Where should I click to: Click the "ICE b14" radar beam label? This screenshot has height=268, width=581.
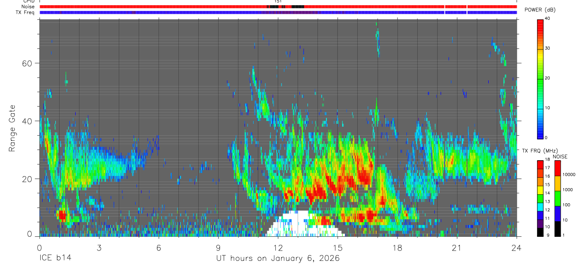[x=55, y=259]
